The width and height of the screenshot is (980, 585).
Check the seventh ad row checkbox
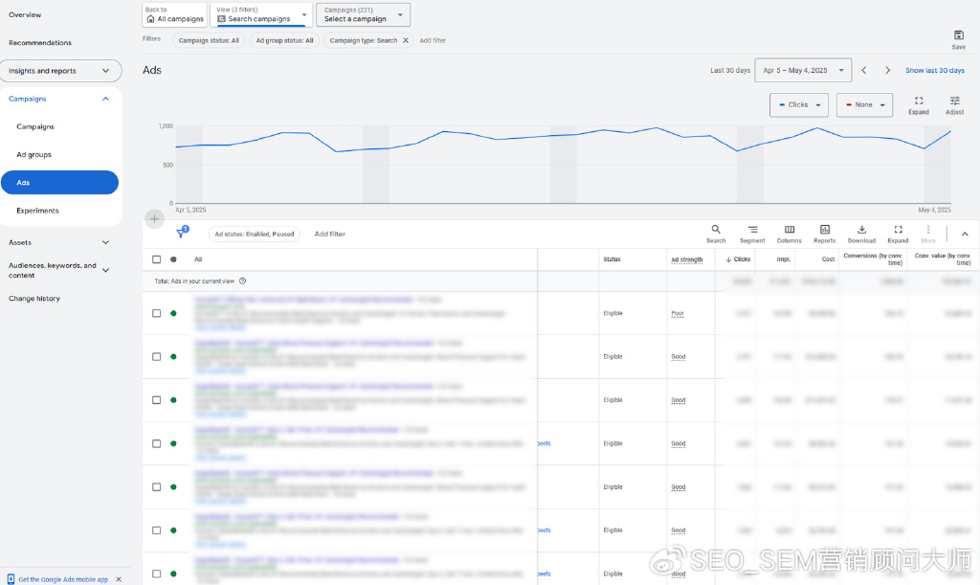point(157,574)
